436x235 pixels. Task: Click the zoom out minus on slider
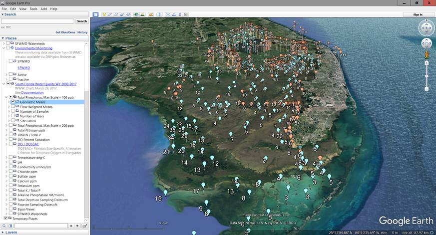(x=427, y=89)
